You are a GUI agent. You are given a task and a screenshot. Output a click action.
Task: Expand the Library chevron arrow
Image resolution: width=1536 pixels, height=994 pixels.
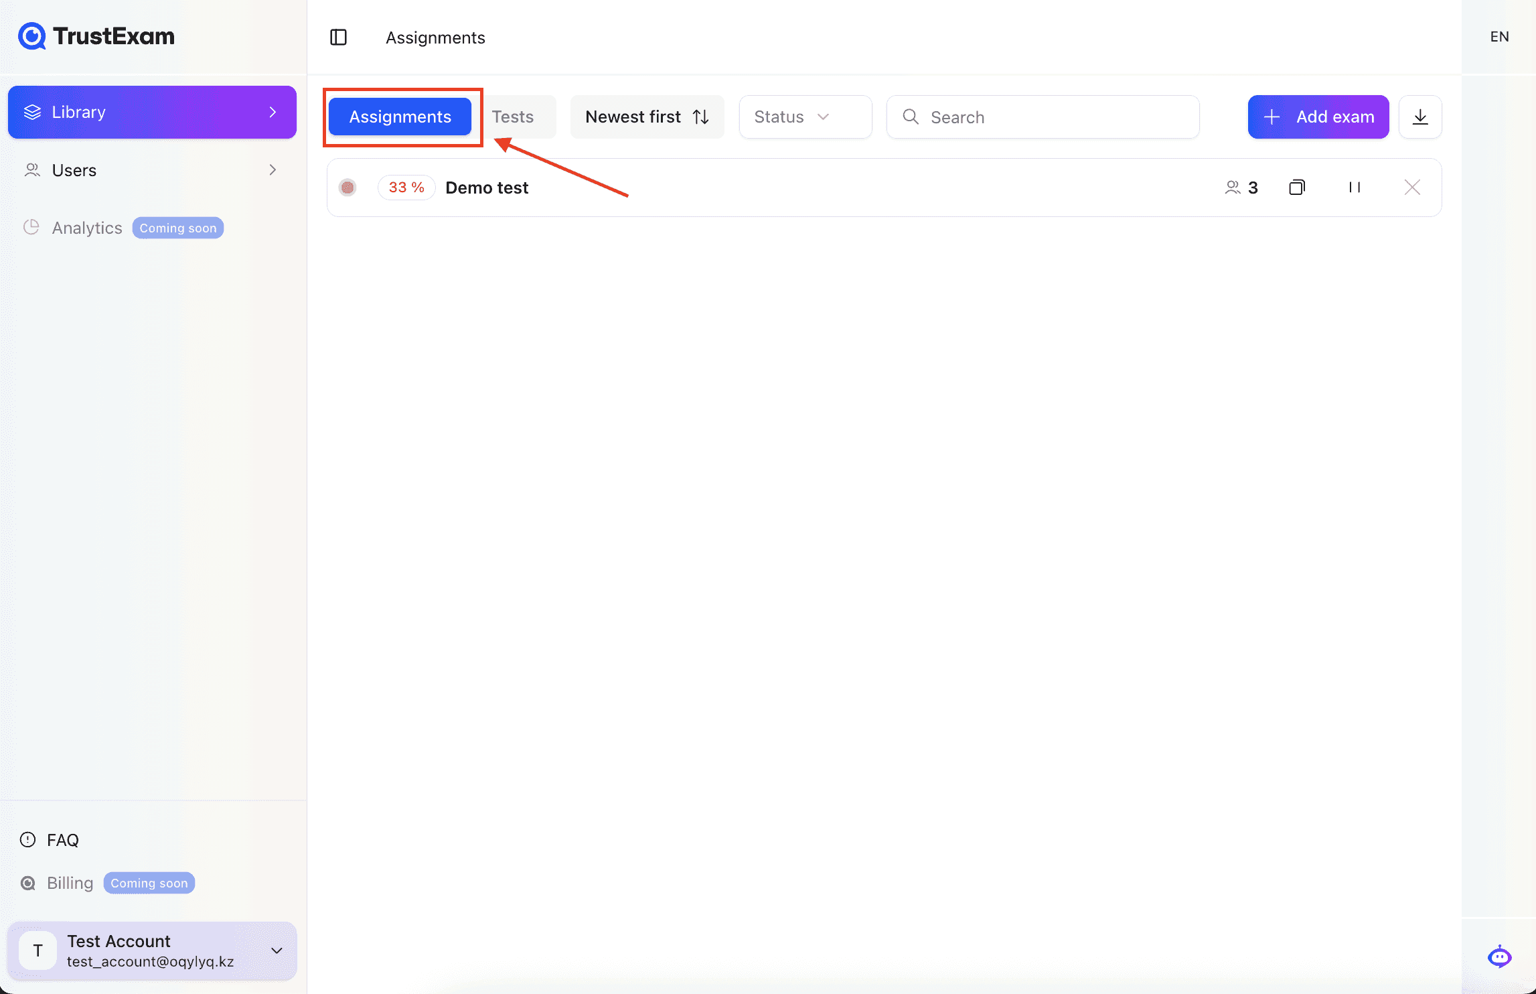(273, 112)
